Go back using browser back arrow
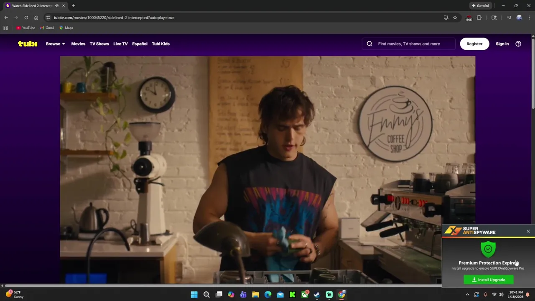The width and height of the screenshot is (535, 301). (6, 18)
